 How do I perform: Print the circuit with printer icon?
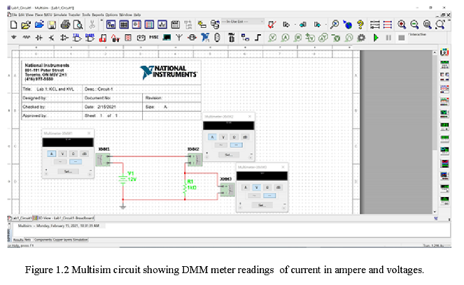pos(65,25)
